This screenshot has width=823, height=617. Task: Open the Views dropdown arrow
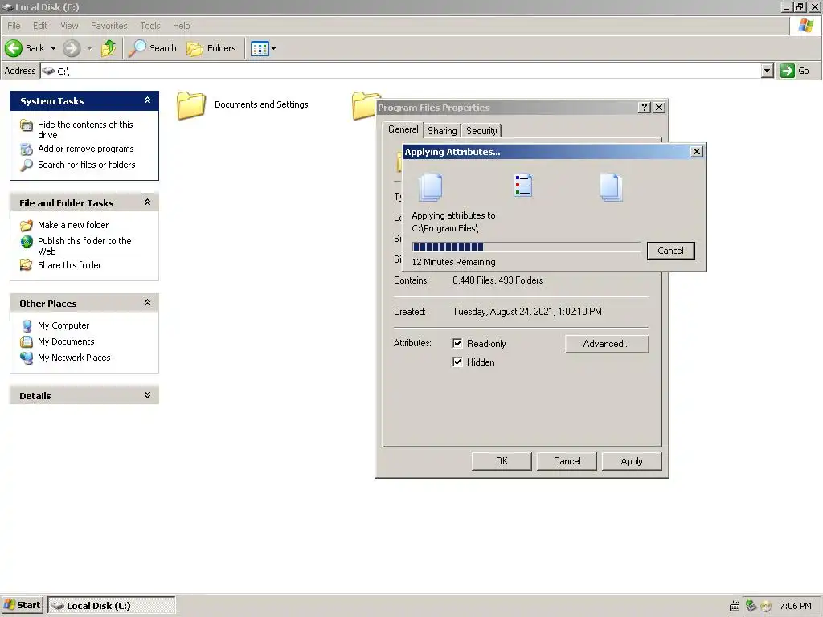273,49
